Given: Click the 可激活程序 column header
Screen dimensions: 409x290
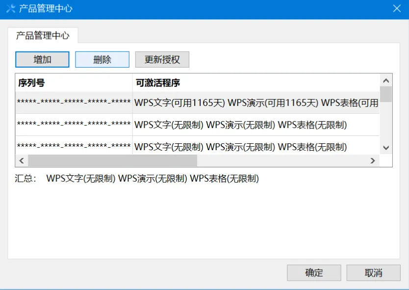Looking at the screenshot, I should (x=256, y=83).
